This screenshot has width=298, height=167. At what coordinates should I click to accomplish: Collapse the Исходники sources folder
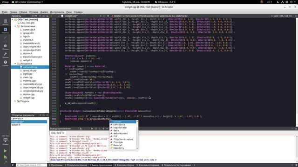click(x=15, y=64)
